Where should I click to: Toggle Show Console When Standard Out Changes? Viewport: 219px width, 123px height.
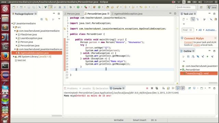tap(178, 88)
